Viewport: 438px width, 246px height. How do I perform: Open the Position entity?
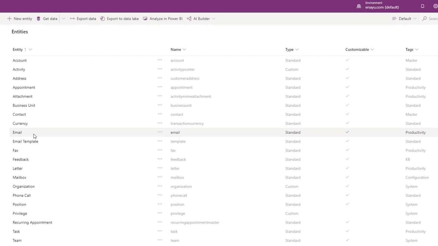(19, 204)
